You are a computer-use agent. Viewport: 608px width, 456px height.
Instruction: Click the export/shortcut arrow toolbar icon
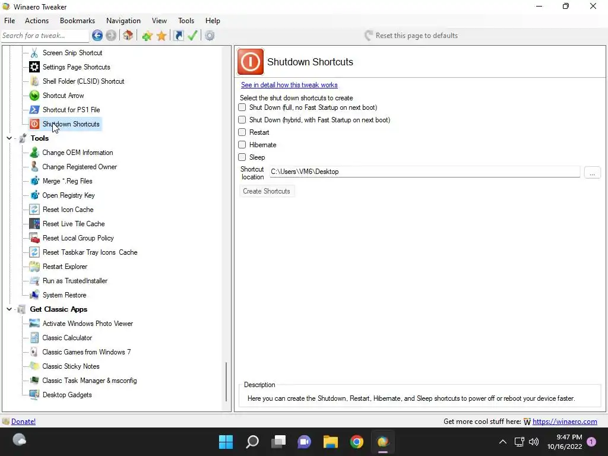pos(178,36)
